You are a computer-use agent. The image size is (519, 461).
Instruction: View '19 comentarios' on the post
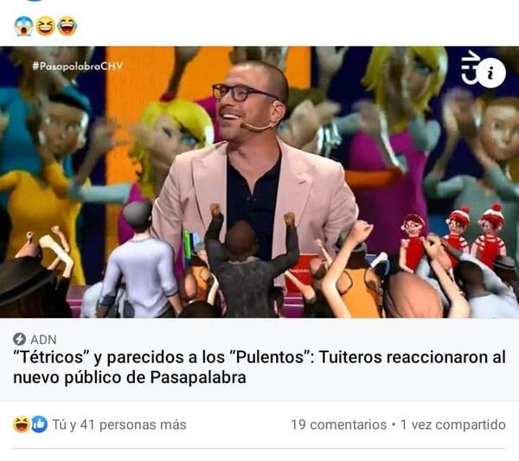coord(338,425)
